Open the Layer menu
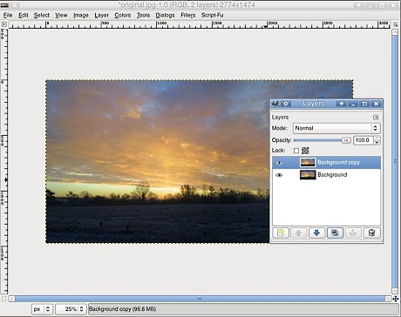The width and height of the screenshot is (401, 317). 101,15
